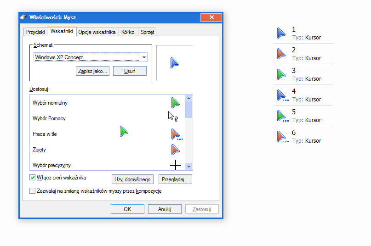This screenshot has width=371, height=246.
Task: Confirm with the OK button
Action: pyautogui.click(x=127, y=209)
